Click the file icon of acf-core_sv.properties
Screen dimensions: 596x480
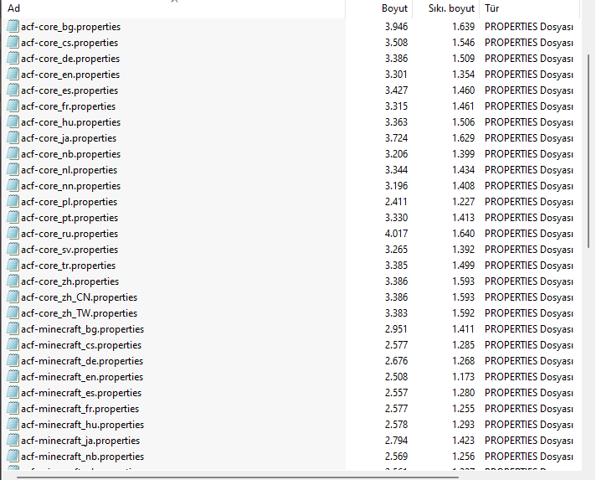(x=13, y=249)
